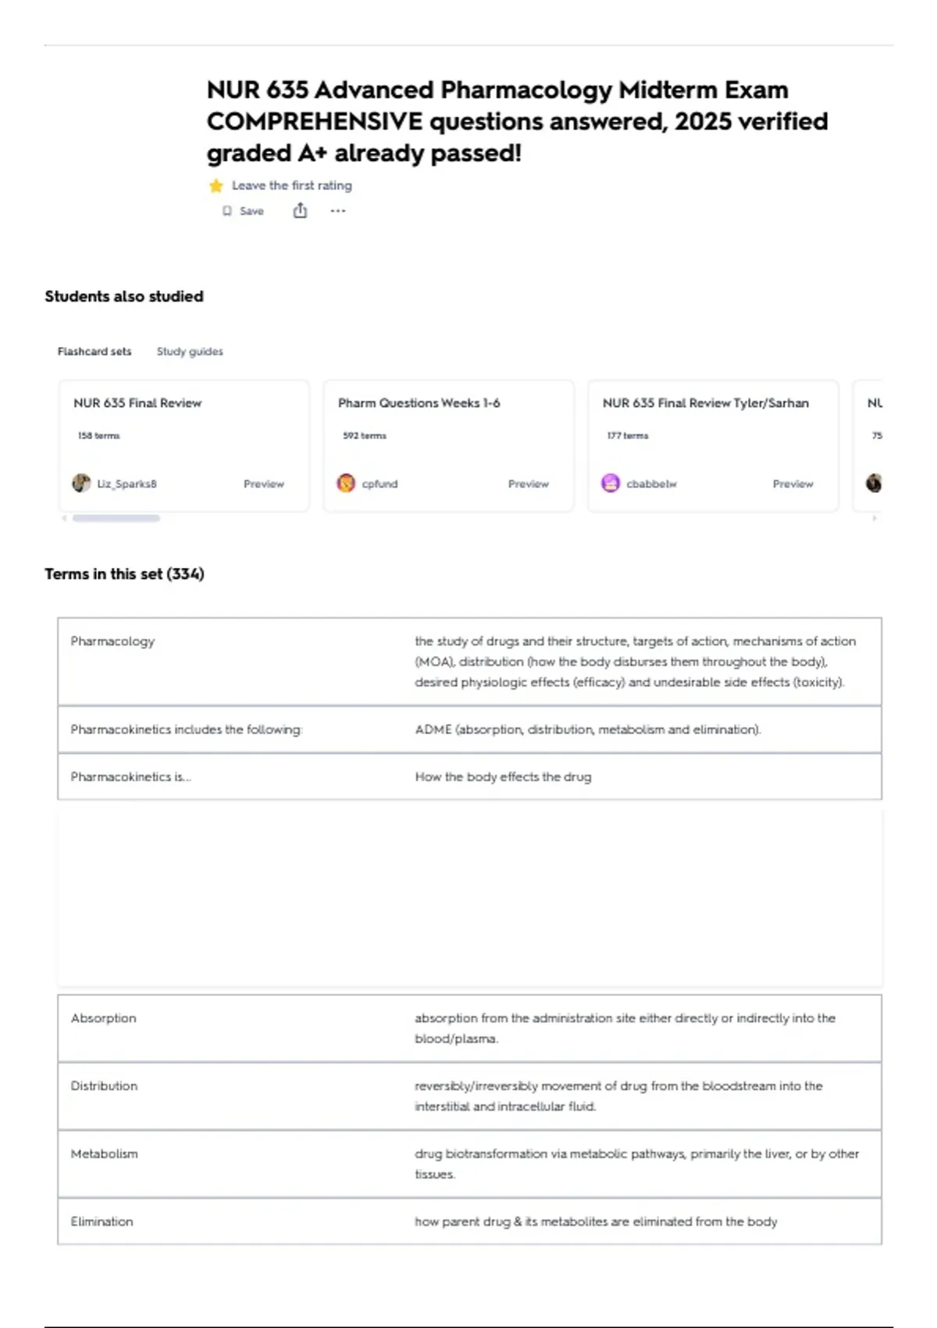Click the yellow star rating icon
This screenshot has width=937, height=1328.
click(x=216, y=186)
